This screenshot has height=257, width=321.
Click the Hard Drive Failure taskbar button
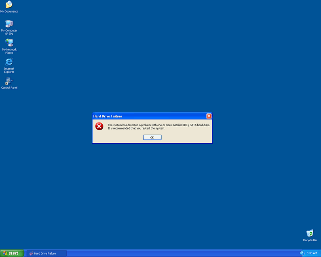(x=46, y=253)
